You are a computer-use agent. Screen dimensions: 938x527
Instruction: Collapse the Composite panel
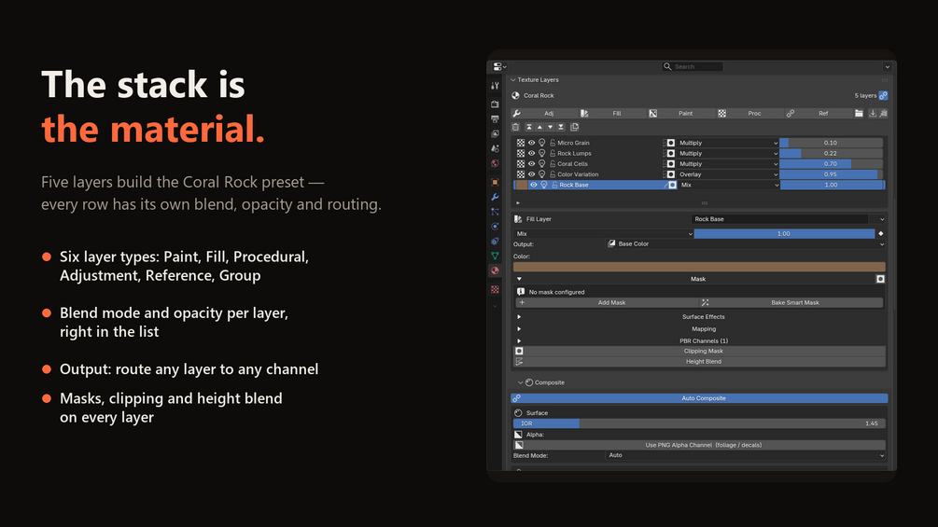click(x=520, y=382)
